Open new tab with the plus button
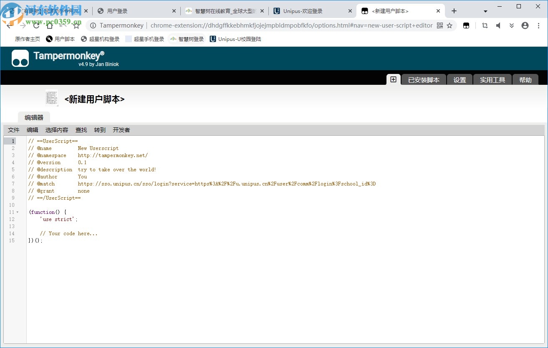This screenshot has height=348, width=548. click(x=454, y=11)
